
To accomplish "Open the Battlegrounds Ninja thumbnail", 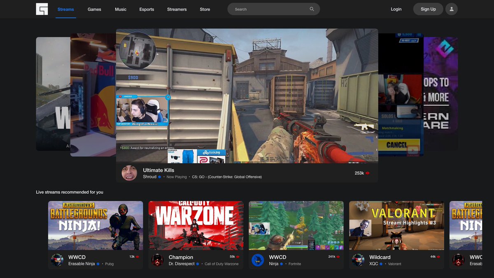I will 96,225.
